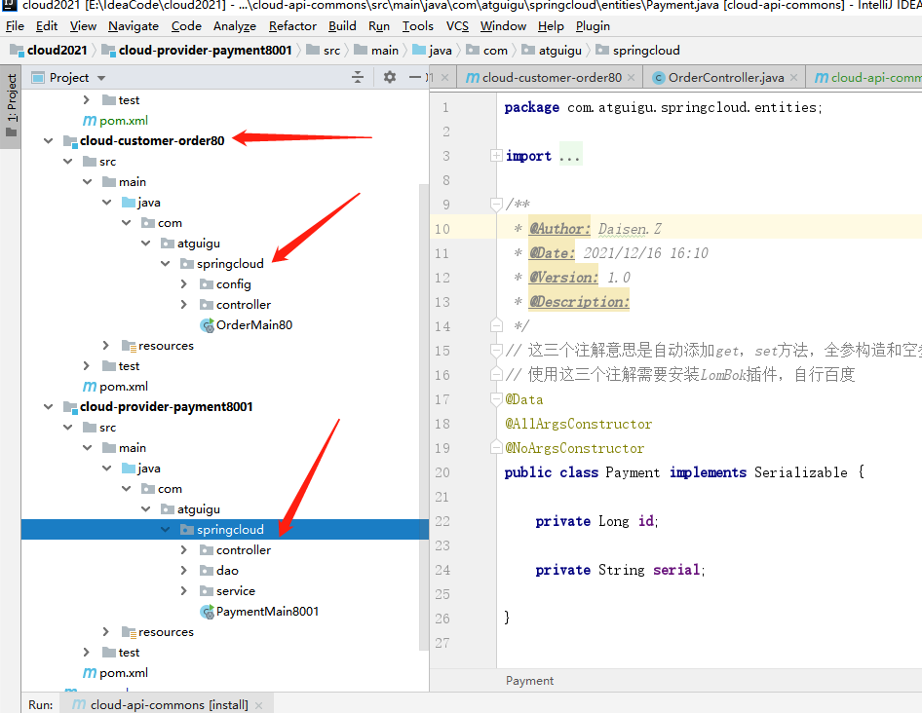Image resolution: width=922 pixels, height=713 pixels.
Task: Open the Window menu
Action: [x=503, y=26]
